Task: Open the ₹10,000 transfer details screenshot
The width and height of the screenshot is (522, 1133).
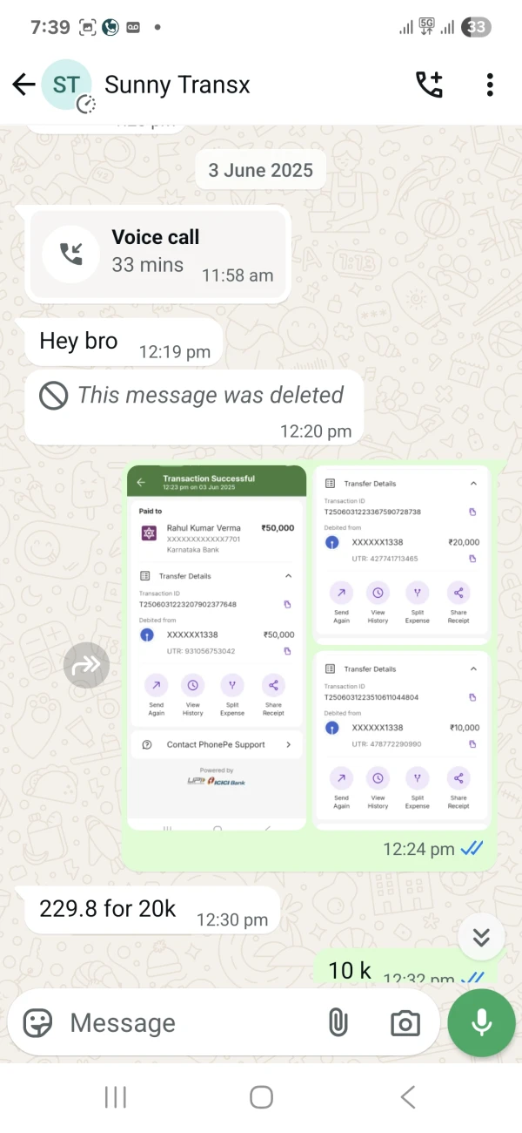Action: pos(401,741)
